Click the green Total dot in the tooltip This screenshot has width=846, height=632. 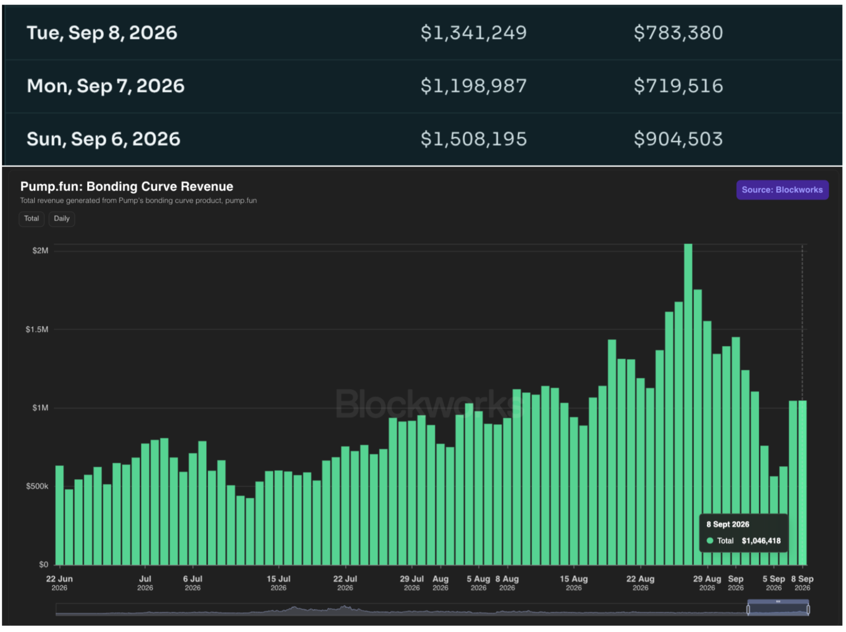point(710,541)
